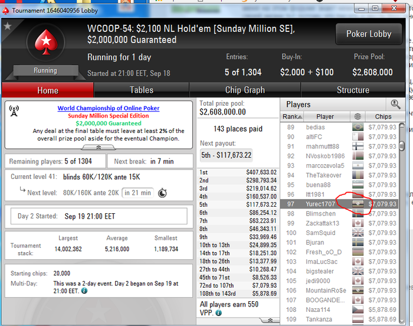Open Multi-Day info icon
413x326 pixels.
[84, 291]
